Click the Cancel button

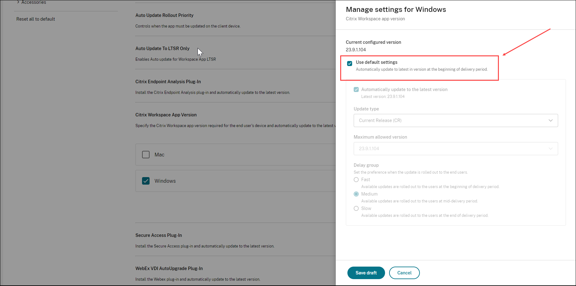tap(404, 273)
